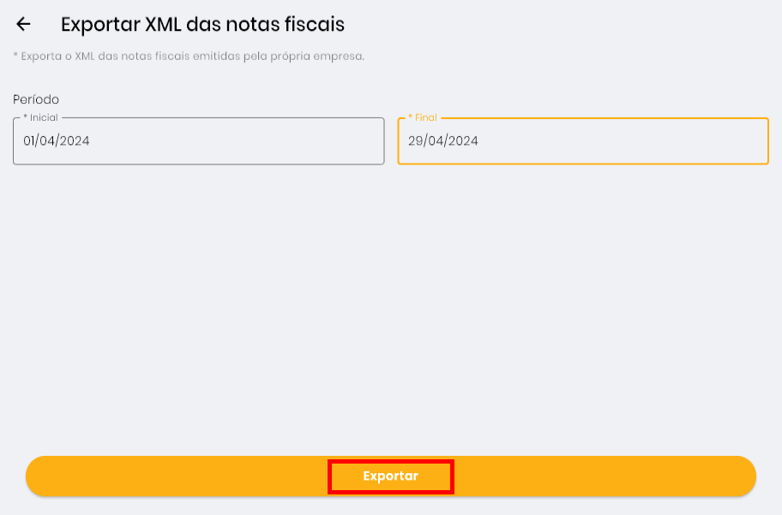Click the note about exported XML invoices
This screenshot has width=782, height=515.
click(x=189, y=57)
